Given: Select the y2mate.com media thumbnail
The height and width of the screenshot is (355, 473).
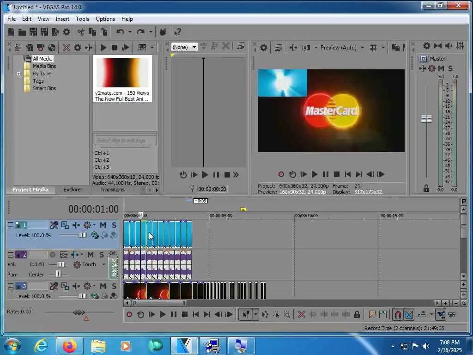Looking at the screenshot, I should click(x=122, y=79).
